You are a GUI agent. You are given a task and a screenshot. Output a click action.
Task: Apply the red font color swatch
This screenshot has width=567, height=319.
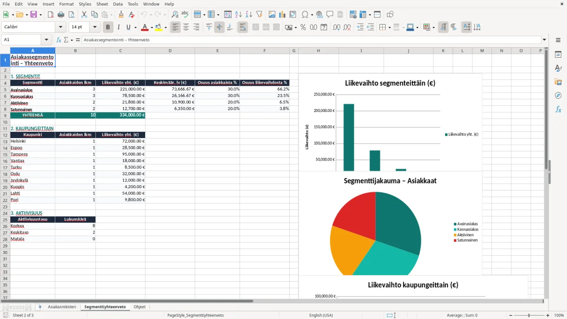[x=145, y=27]
